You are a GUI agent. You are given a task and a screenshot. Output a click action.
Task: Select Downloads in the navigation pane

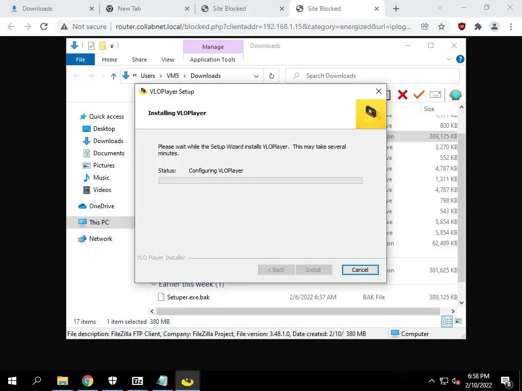click(103, 141)
